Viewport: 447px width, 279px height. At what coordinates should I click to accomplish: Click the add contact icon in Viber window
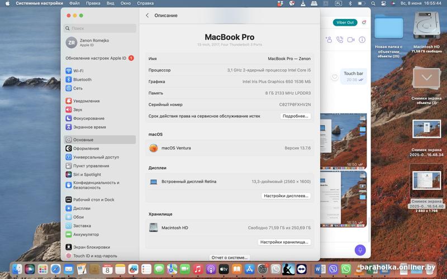pyautogui.click(x=329, y=40)
